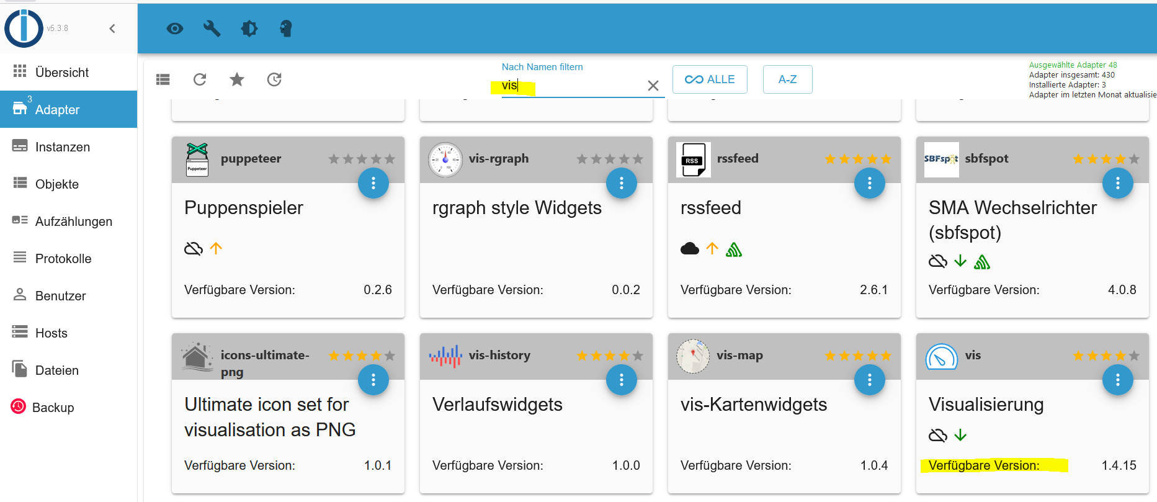Open Backup in the sidebar
Screen dimensions: 1157x502
click(68, 407)
